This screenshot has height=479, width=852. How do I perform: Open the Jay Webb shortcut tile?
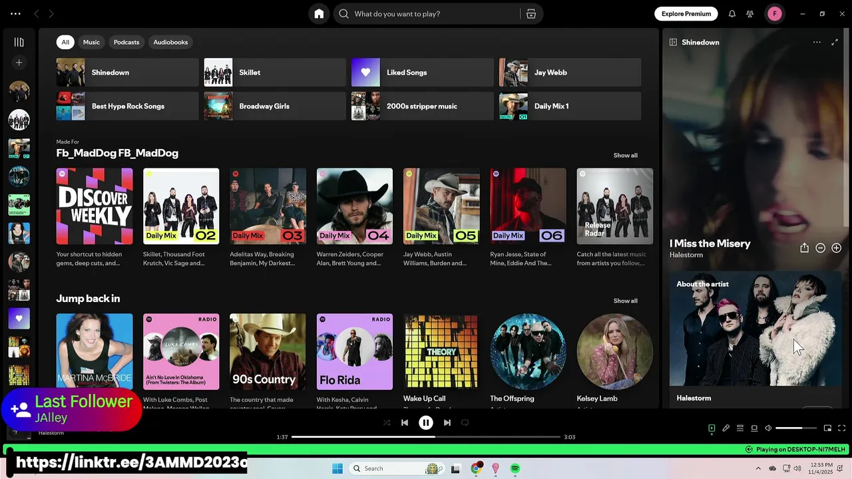coord(570,73)
